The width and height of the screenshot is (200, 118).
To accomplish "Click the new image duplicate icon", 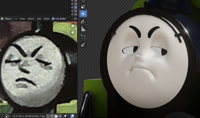I will (x=52, y=116).
